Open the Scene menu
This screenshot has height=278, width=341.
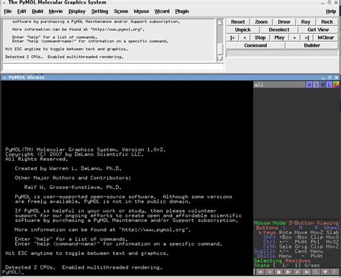pyautogui.click(x=121, y=11)
